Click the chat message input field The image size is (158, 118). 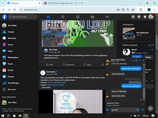123,110
